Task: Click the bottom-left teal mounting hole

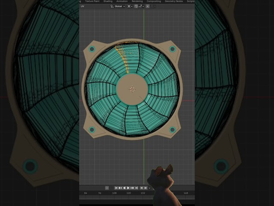Action: tap(92, 130)
